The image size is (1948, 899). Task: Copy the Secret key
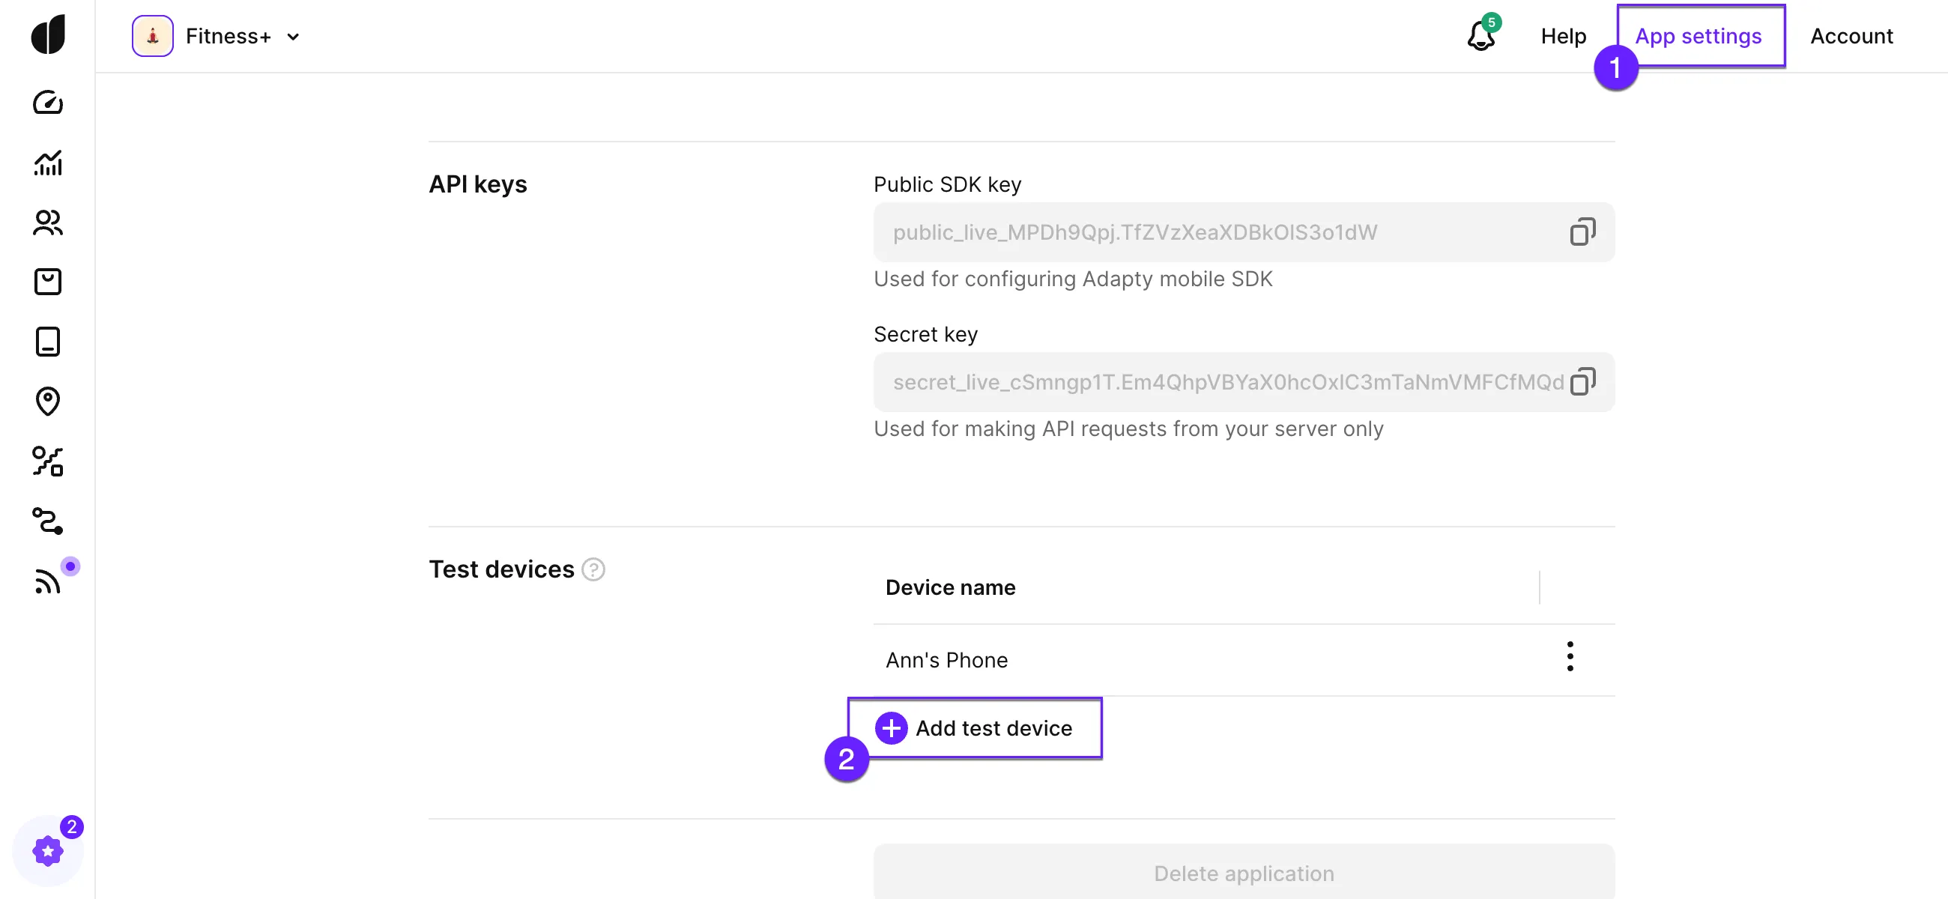1582,382
